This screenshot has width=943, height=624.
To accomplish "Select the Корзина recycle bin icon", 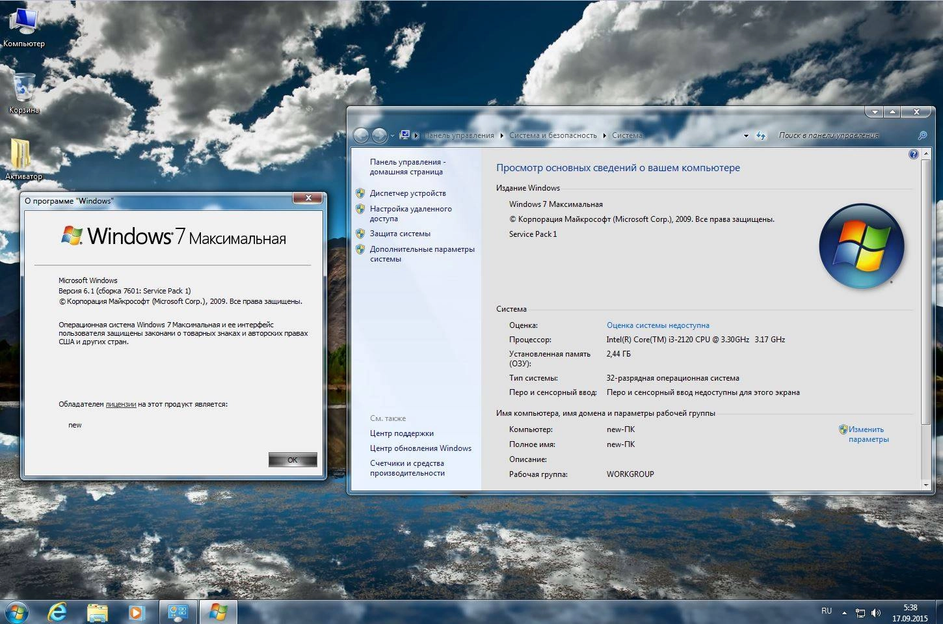I will tap(24, 93).
